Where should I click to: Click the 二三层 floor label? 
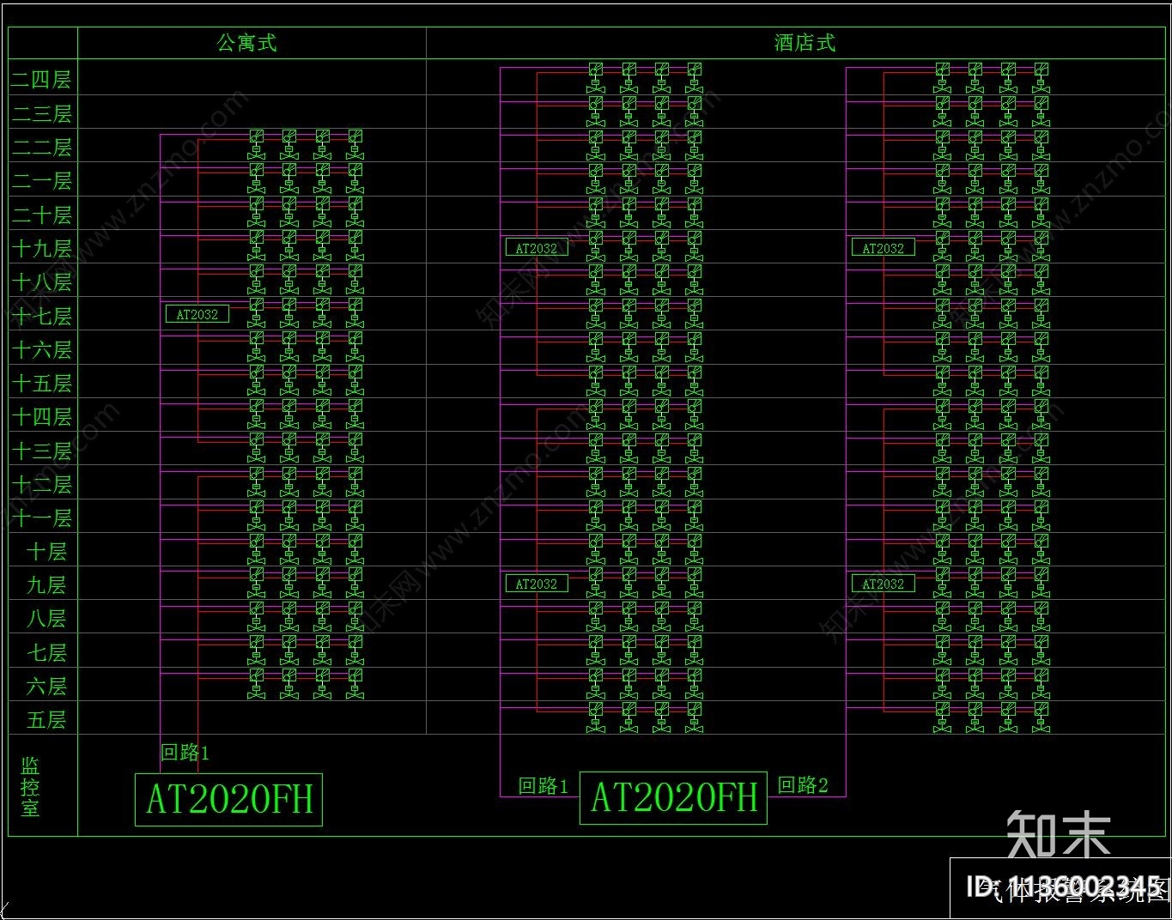click(x=41, y=113)
